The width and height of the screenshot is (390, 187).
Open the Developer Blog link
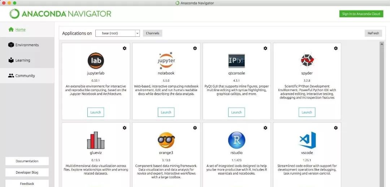[27, 172]
